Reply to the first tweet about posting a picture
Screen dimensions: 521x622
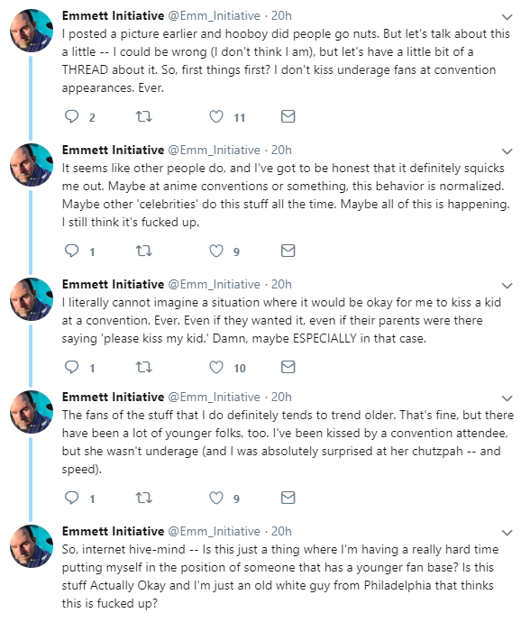(x=72, y=116)
